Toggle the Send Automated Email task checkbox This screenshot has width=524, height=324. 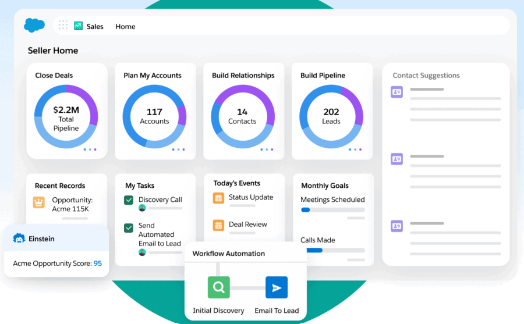point(129,228)
